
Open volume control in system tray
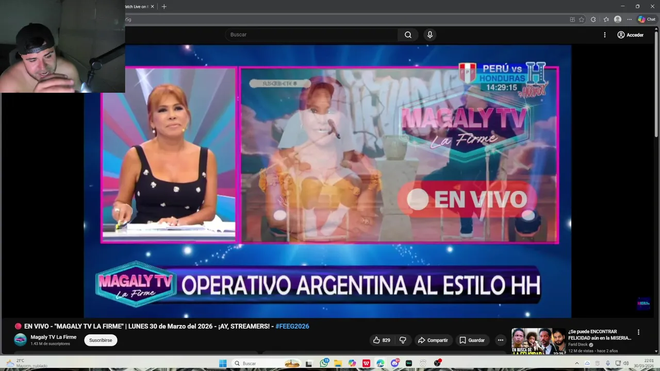click(626, 363)
